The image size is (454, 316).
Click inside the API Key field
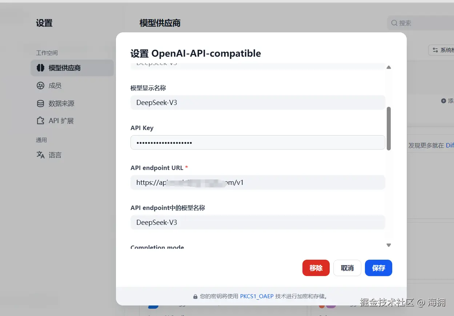pos(258,142)
